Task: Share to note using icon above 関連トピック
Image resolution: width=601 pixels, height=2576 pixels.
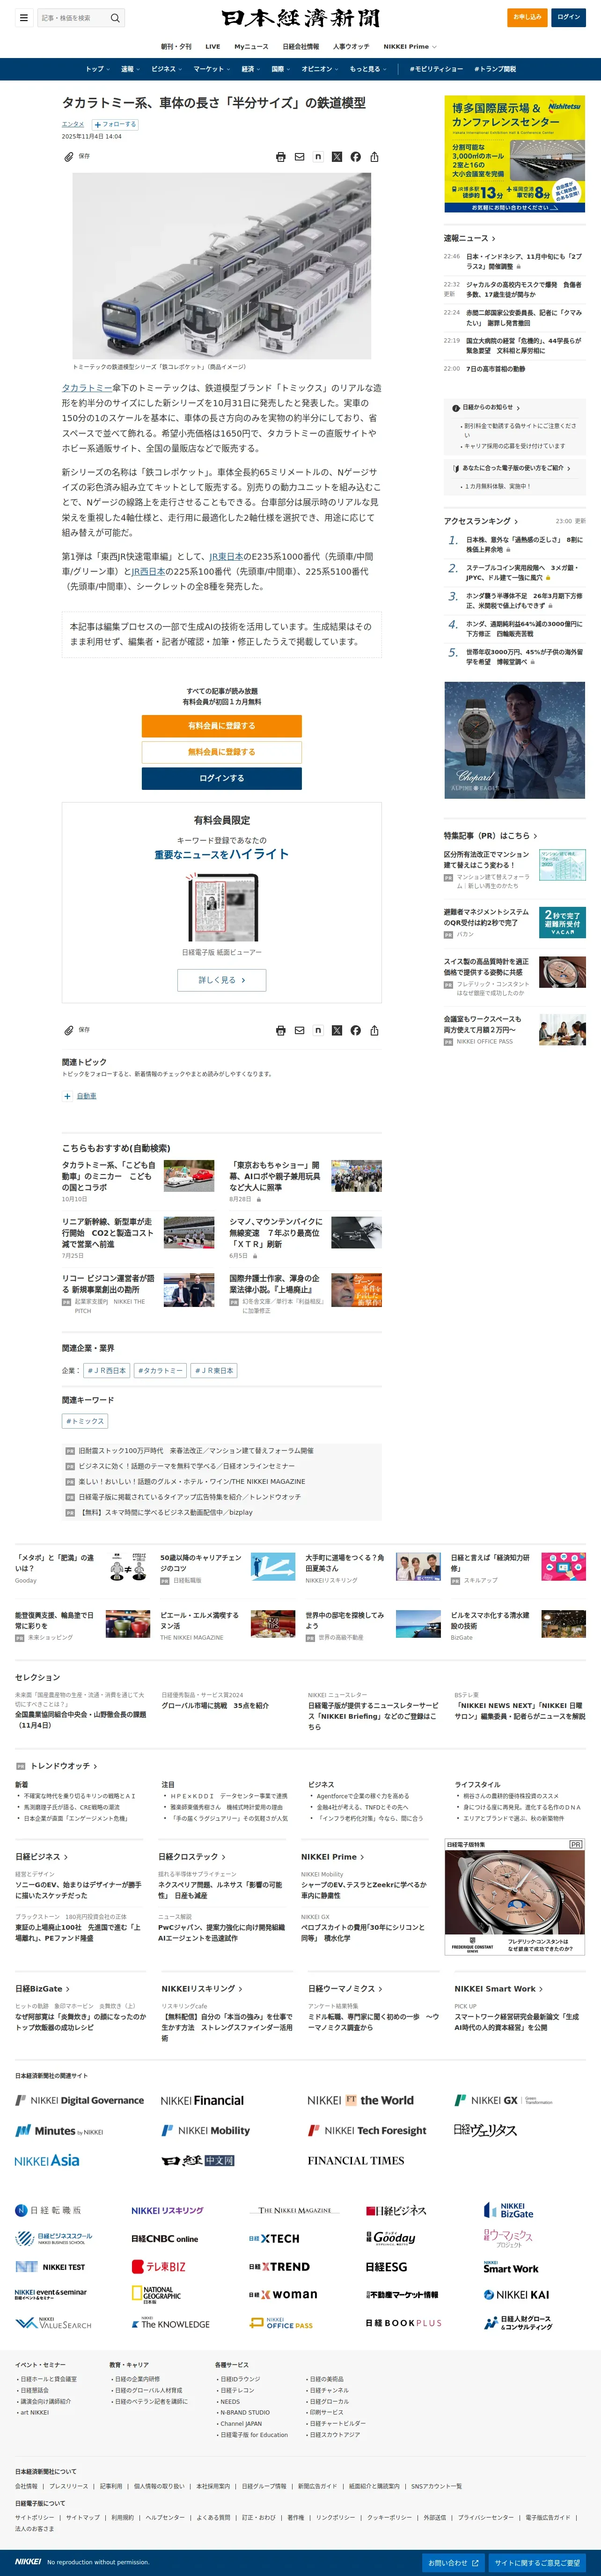Action: [318, 1030]
